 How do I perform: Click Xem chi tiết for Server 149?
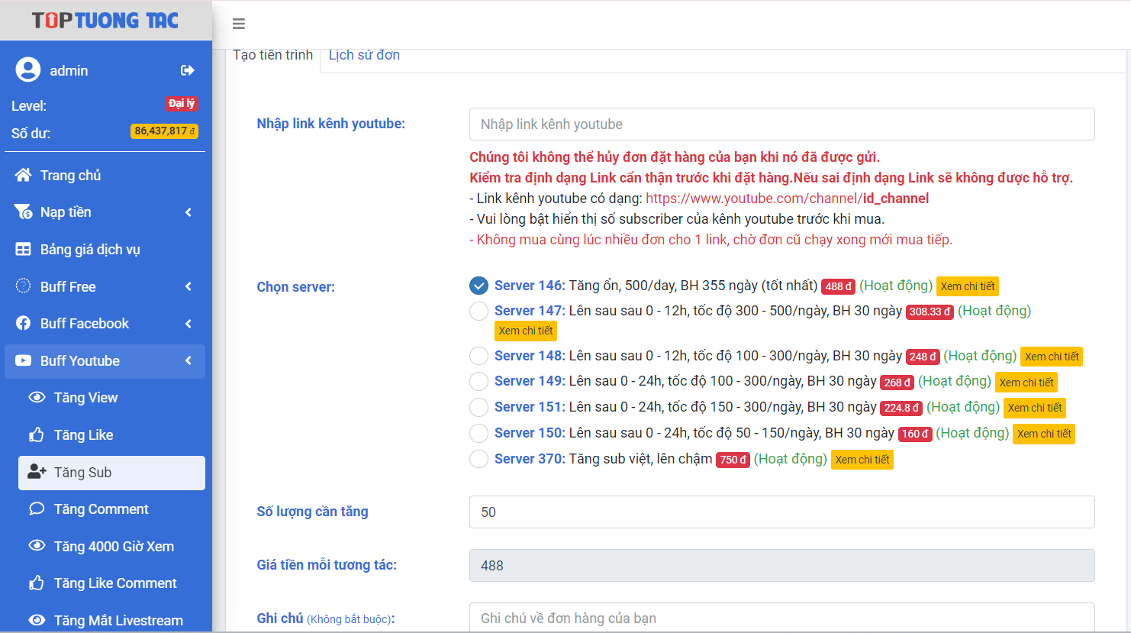coord(1026,383)
